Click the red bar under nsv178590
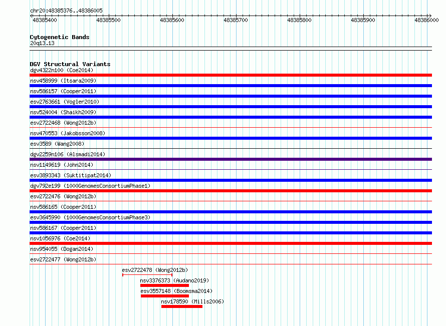Screen dimensions: 446x326 (x=182, y=306)
